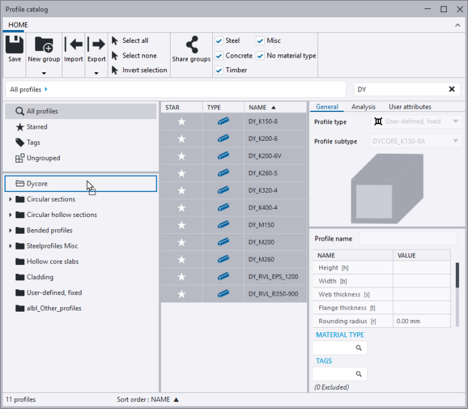Sort by the NAME column header
This screenshot has height=409, width=468.
pos(275,108)
